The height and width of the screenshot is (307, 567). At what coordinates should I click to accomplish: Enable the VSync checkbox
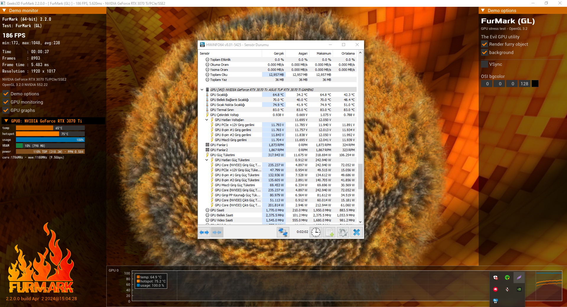click(x=484, y=64)
